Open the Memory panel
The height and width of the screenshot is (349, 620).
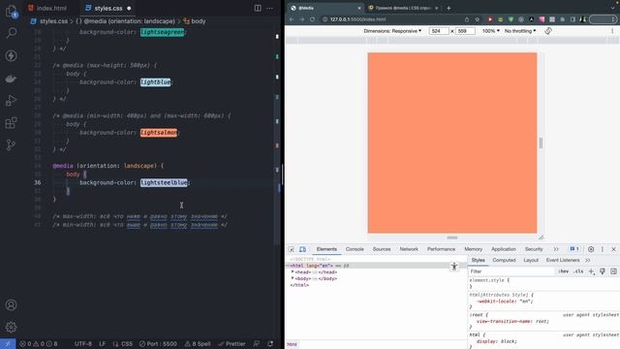(x=474, y=249)
